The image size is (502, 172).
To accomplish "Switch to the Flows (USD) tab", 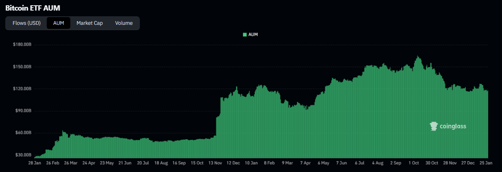I will click(26, 23).
